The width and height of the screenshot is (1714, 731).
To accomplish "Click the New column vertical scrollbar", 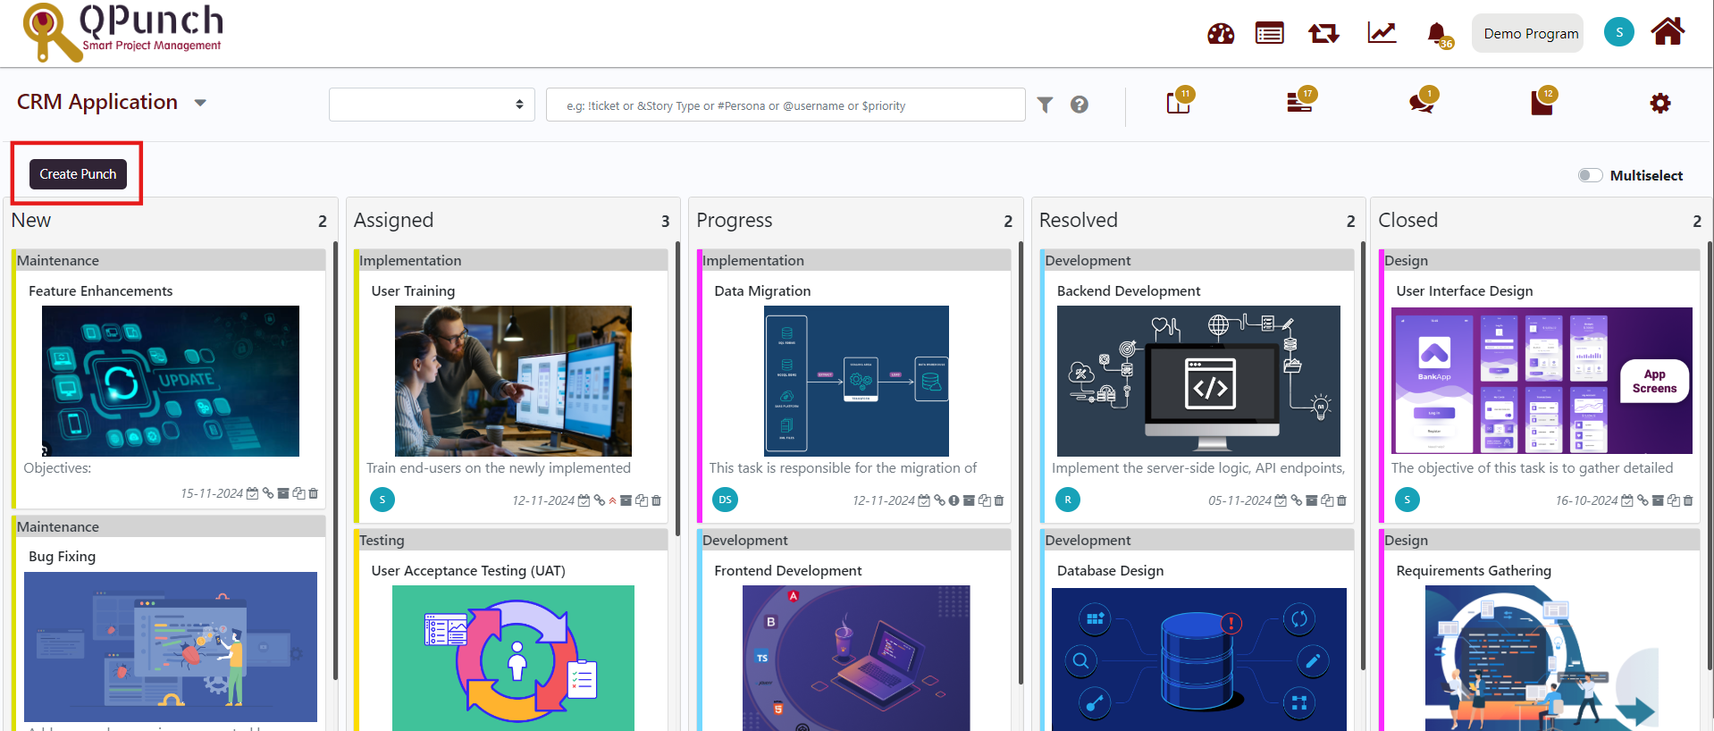I will pos(335,460).
